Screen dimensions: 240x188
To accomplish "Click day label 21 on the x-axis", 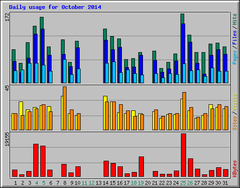I will click(x=155, y=183).
